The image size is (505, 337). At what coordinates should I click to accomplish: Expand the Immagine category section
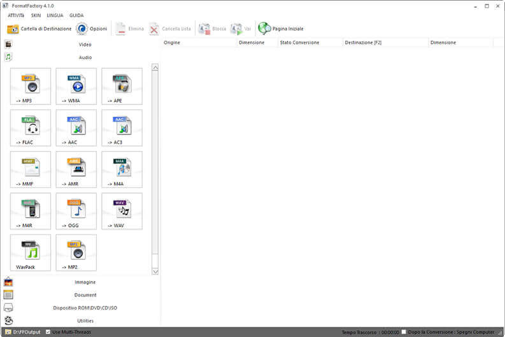[x=85, y=282]
